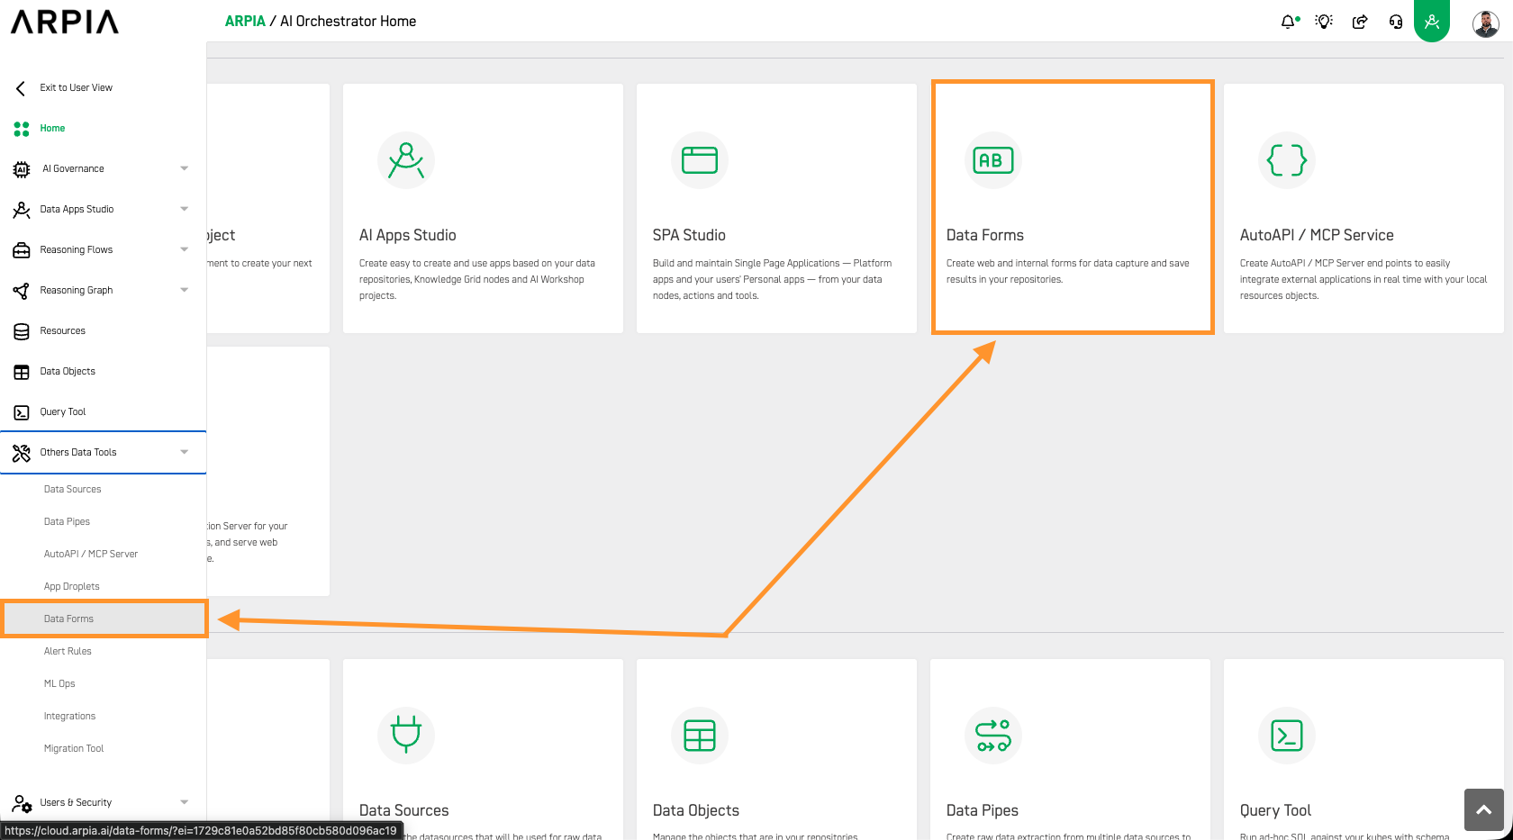
Task: Open ML Ops submenu item
Action: [x=59, y=684]
